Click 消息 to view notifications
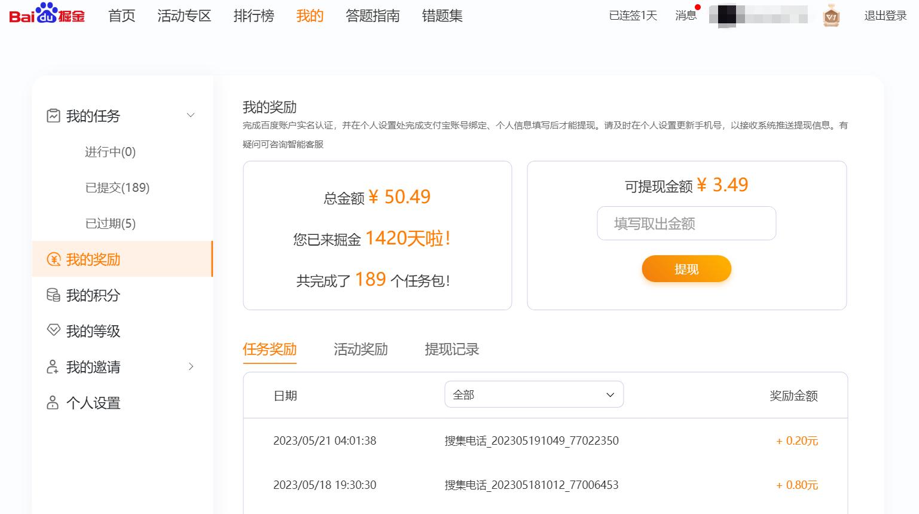 pyautogui.click(x=685, y=16)
